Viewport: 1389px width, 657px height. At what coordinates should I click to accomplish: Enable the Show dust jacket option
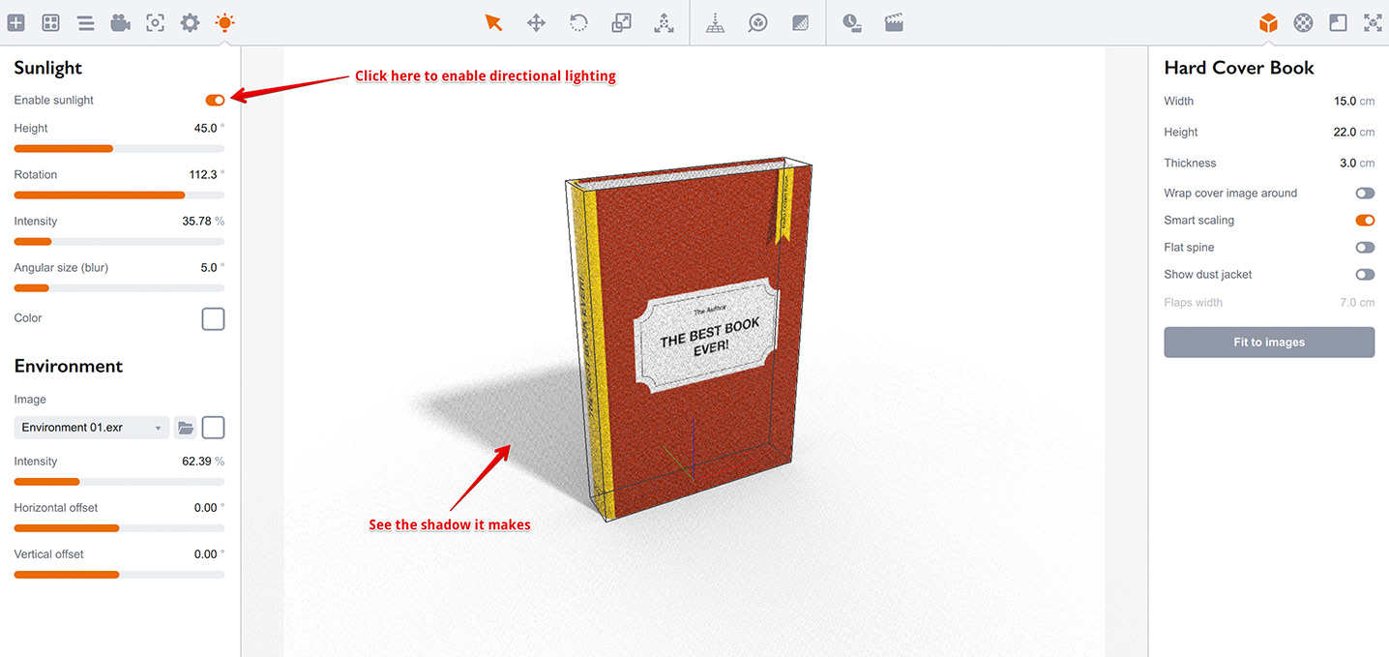click(1365, 274)
